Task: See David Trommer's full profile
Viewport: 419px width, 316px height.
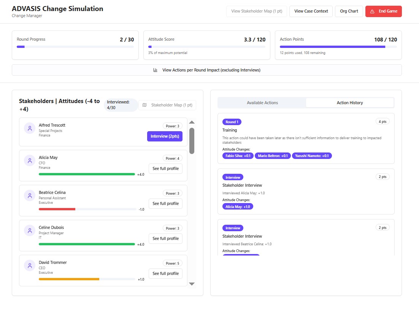Action: 166,273
